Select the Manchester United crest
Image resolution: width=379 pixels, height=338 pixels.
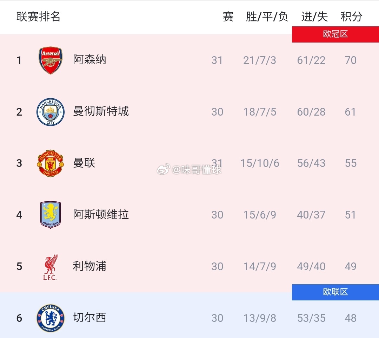pyautogui.click(x=51, y=163)
